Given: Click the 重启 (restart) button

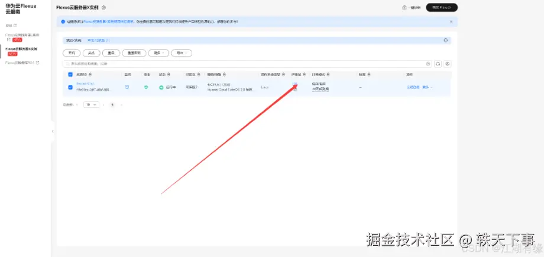Looking at the screenshot, I should pyautogui.click(x=111, y=53).
